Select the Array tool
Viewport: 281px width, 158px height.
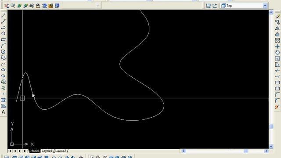pos(277,40)
